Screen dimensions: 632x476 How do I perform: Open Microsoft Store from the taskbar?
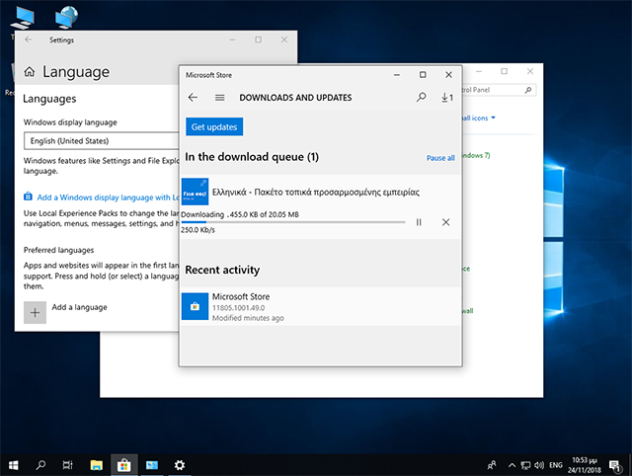click(x=124, y=464)
